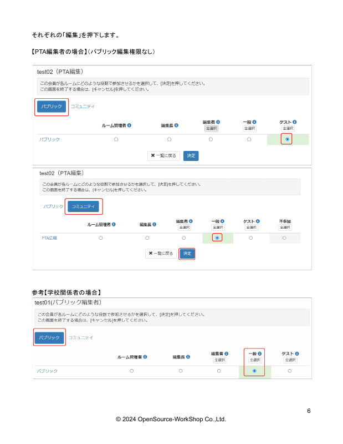
Task: Select 一般 radio in test02 パブリック row
Action: 249,139
